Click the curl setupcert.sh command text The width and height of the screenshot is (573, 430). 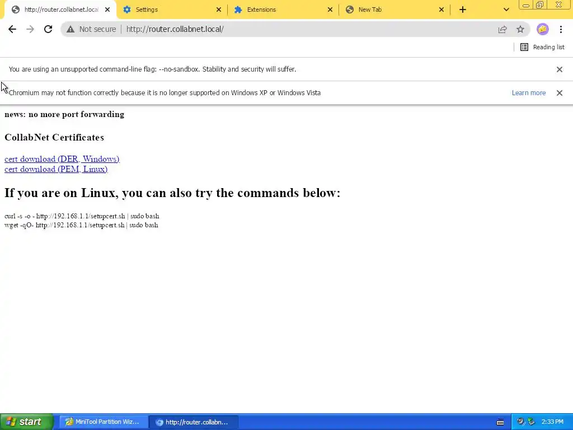[82, 216]
